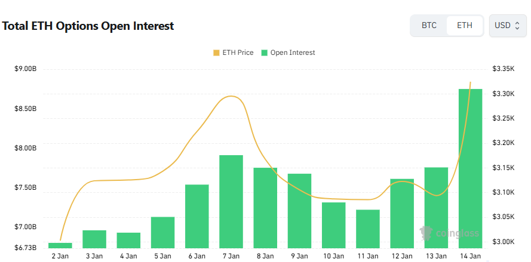Click the 13 Jan open interest bar
This screenshot has width=531, height=262.
436,208
